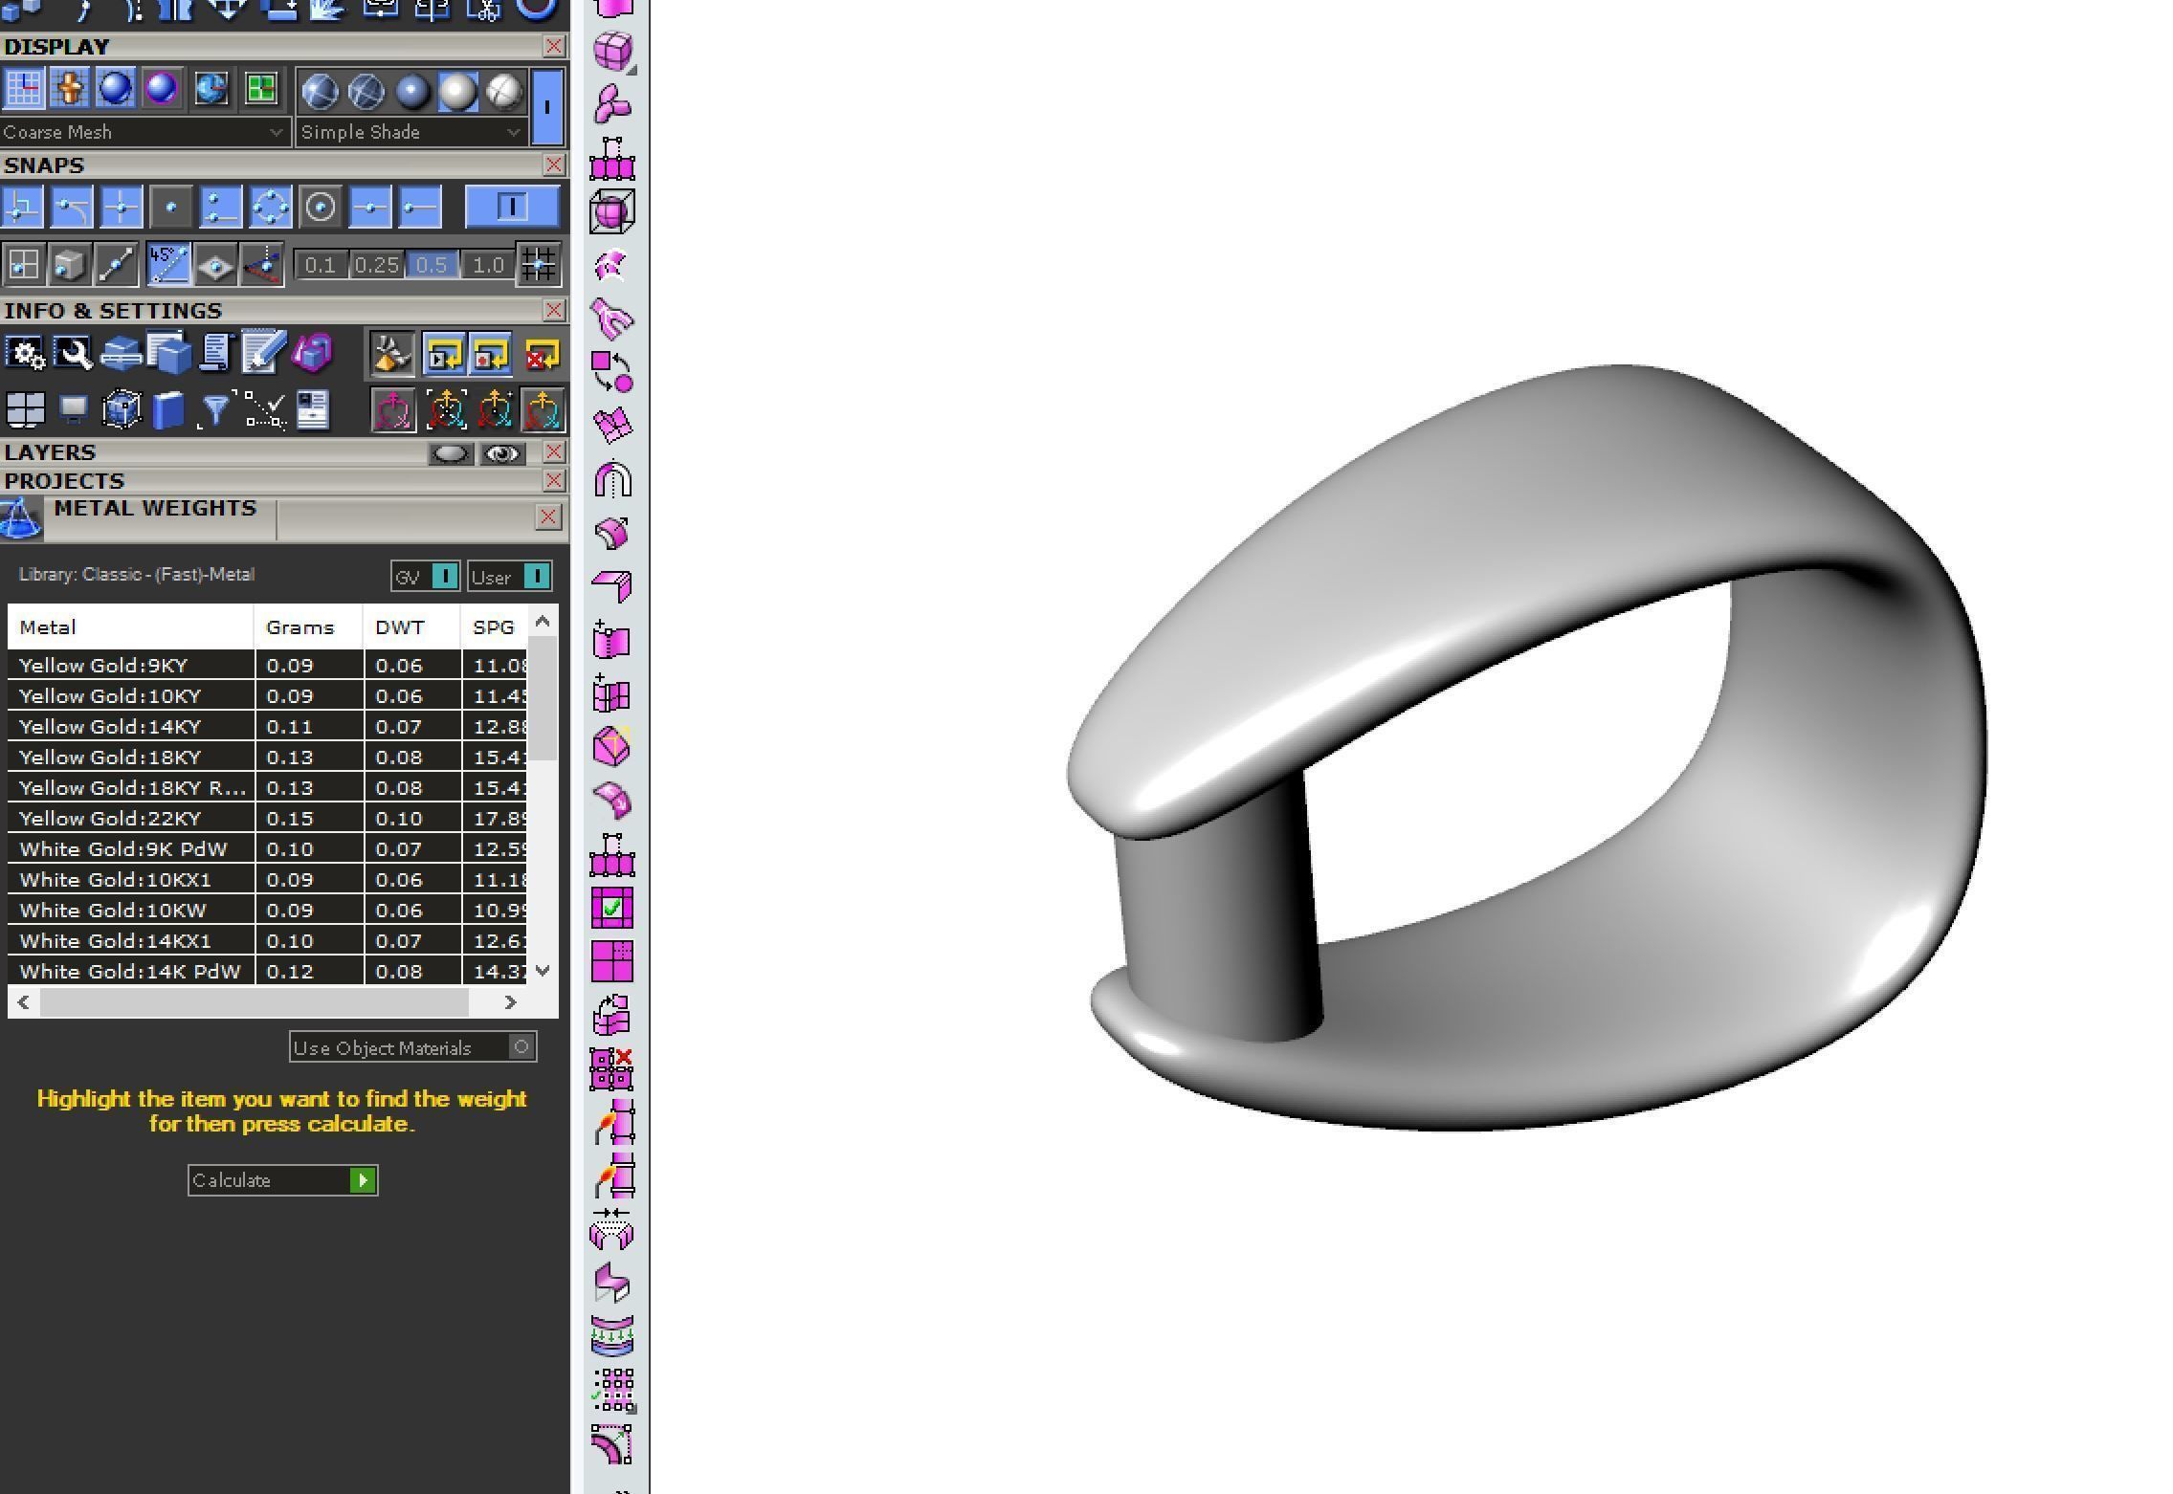Toggle the tangent curve snap button
2173x1494 pixels.
pyautogui.click(x=73, y=207)
